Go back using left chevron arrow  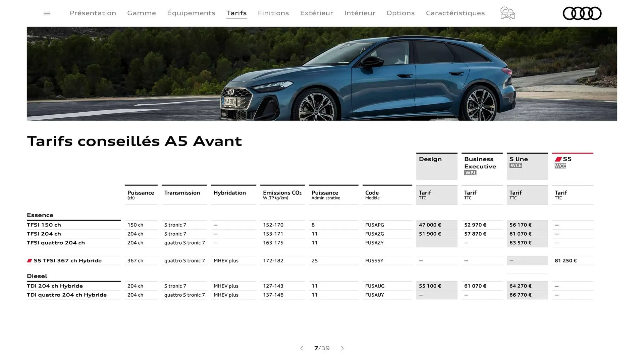pos(302,348)
